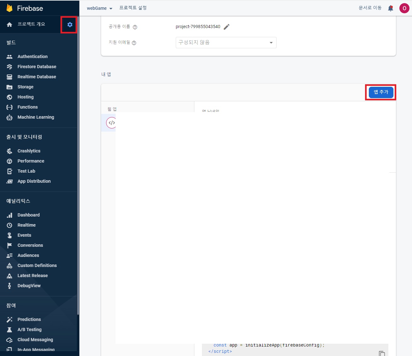The height and width of the screenshot is (356, 412).
Task: Click the Realtime clock icon
Action: click(9, 225)
